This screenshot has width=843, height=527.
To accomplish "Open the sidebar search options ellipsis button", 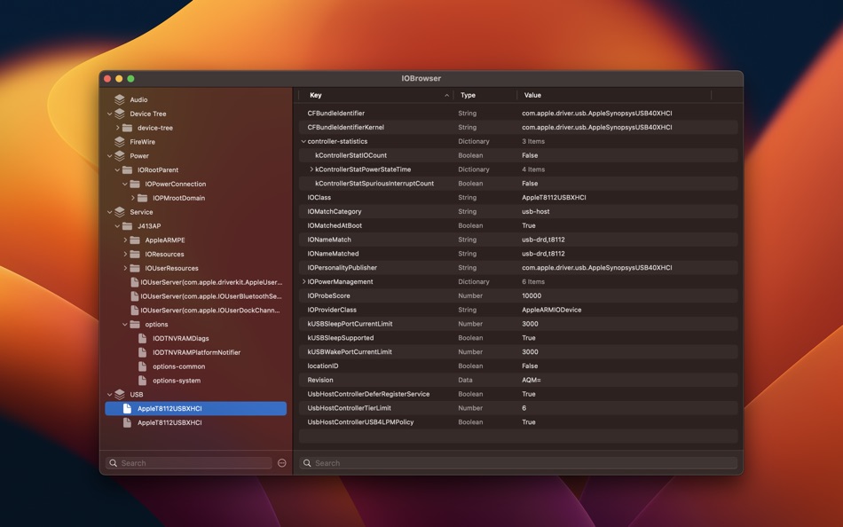I will pyautogui.click(x=281, y=463).
